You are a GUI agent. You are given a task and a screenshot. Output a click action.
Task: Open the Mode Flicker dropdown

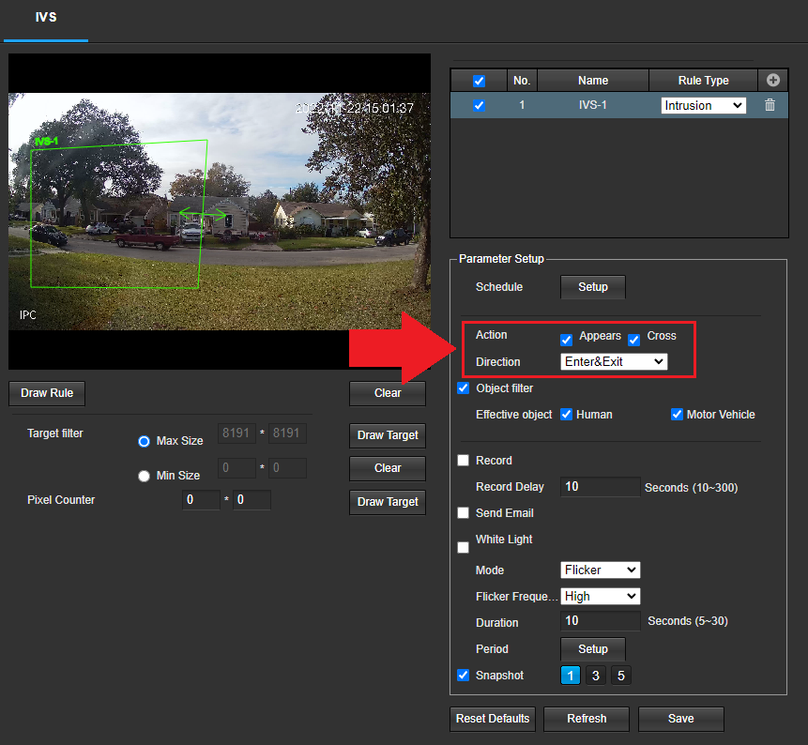[601, 570]
